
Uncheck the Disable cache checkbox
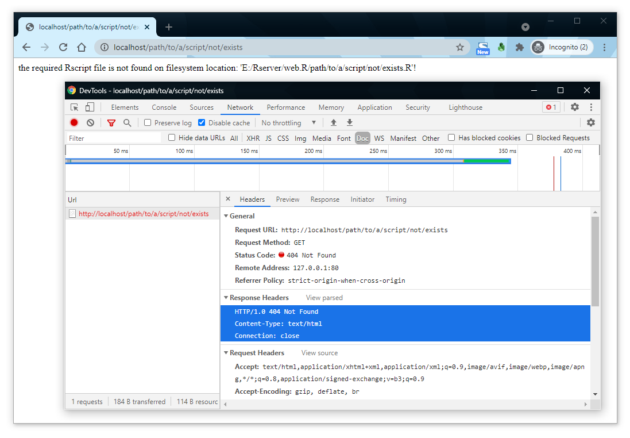click(x=202, y=122)
